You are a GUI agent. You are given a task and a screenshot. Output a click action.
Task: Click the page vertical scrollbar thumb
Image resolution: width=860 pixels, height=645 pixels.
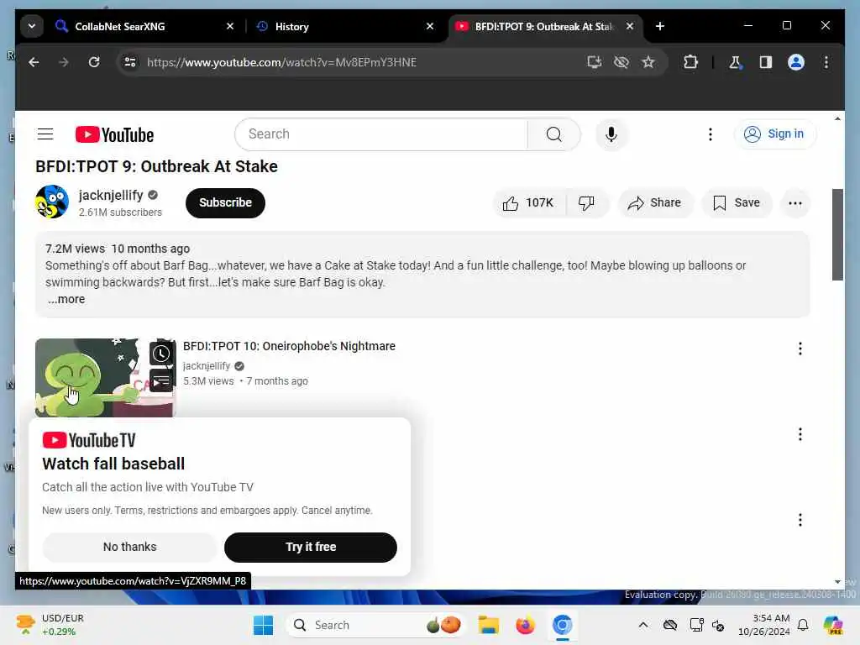837,235
